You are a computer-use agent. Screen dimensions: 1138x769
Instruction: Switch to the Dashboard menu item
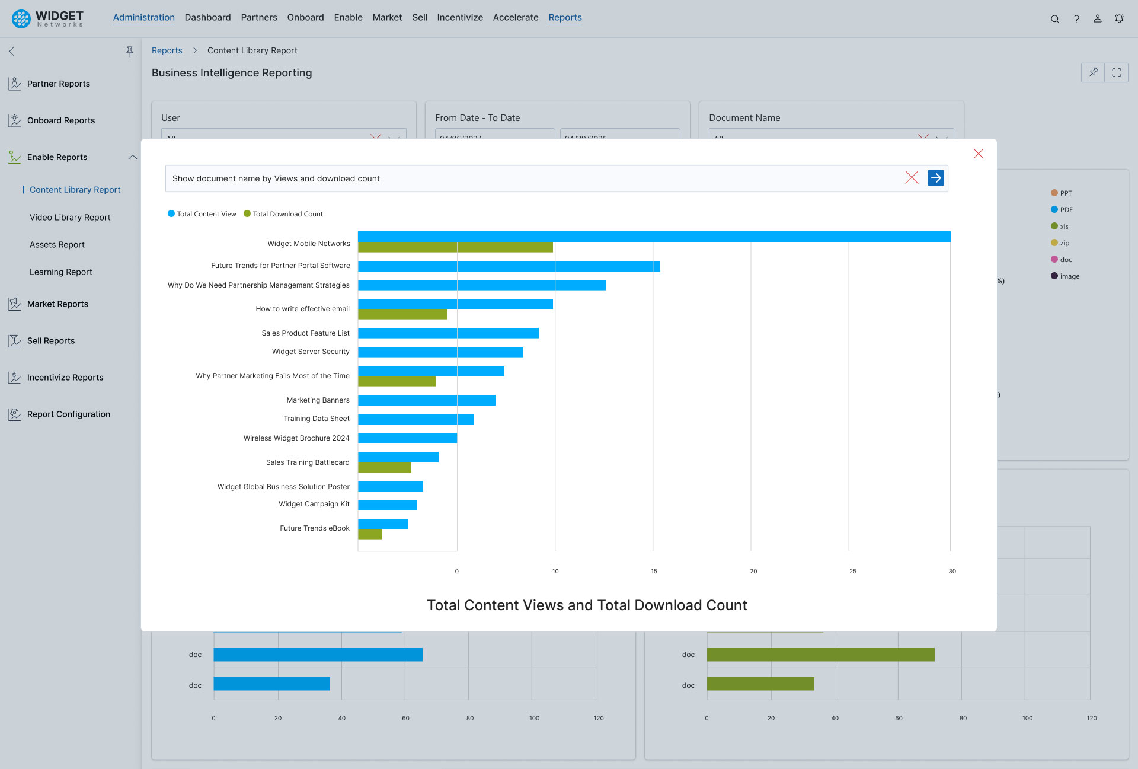click(x=207, y=18)
